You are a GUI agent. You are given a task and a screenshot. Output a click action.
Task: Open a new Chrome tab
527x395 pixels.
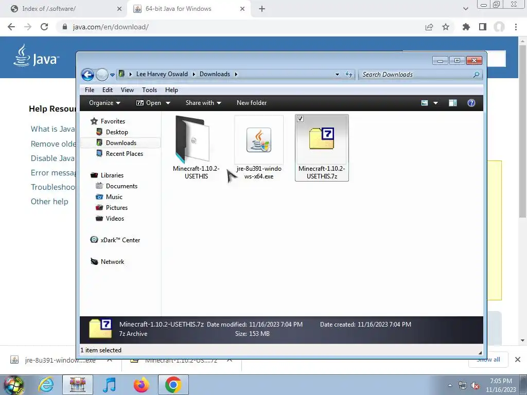click(x=262, y=9)
